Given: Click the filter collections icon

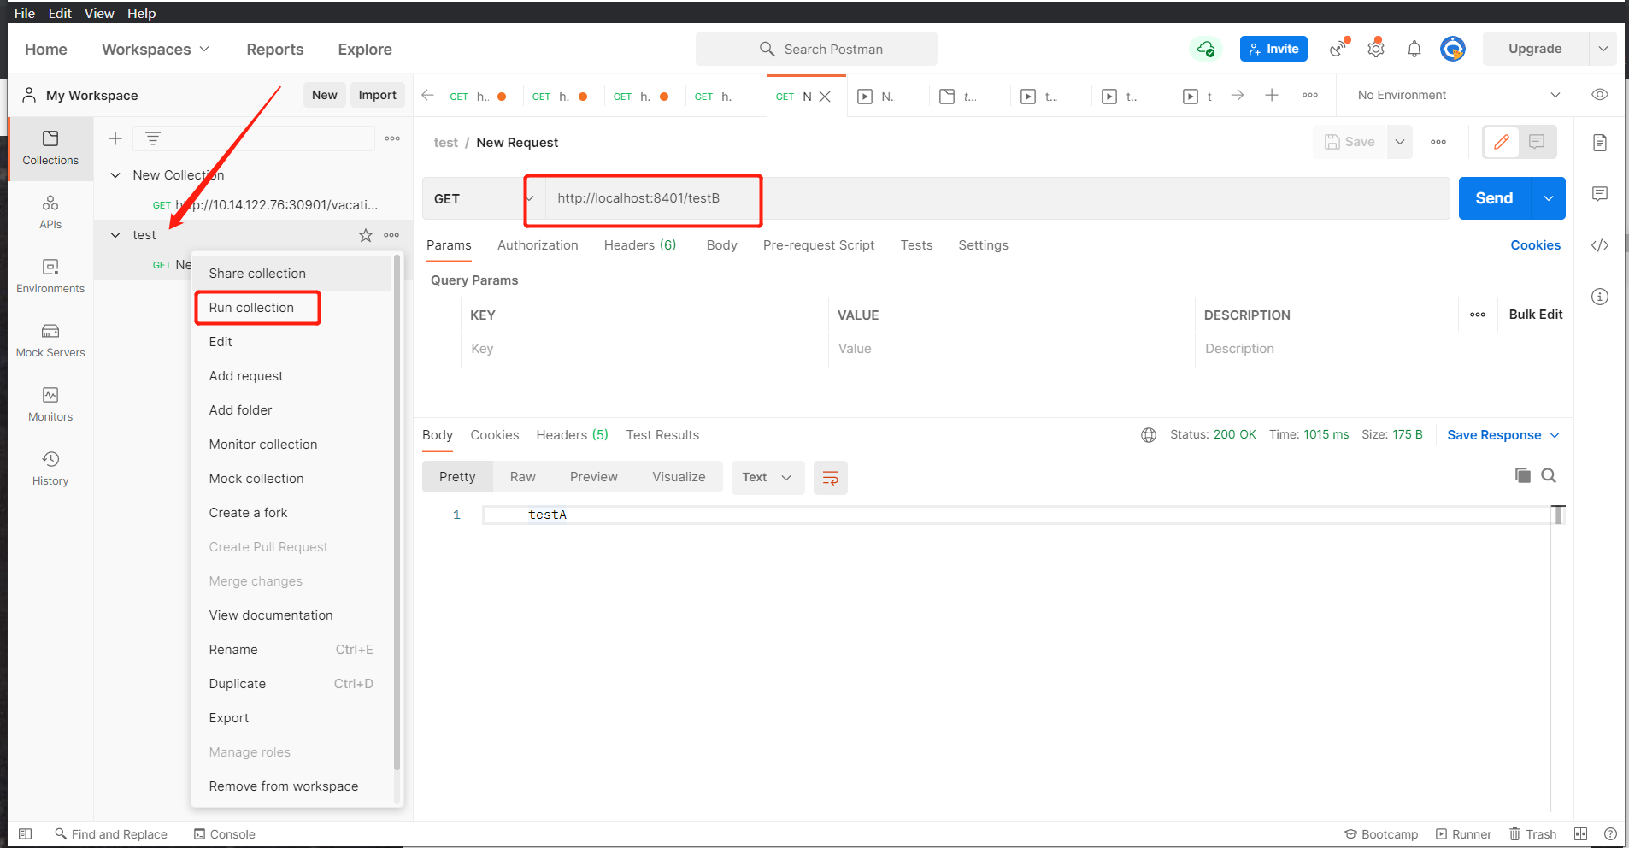Looking at the screenshot, I should [x=153, y=138].
